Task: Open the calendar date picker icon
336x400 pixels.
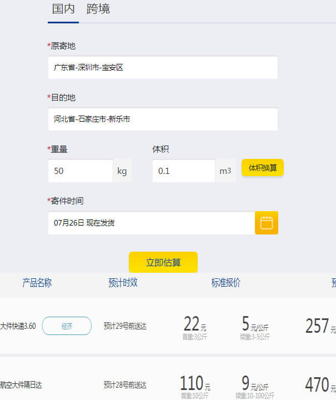Action: [267, 223]
